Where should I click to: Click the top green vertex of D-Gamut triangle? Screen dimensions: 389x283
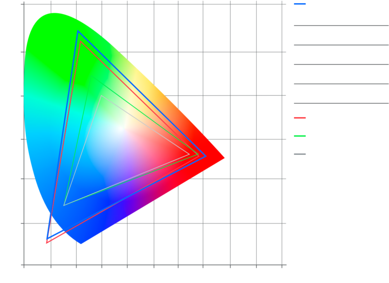point(78,31)
